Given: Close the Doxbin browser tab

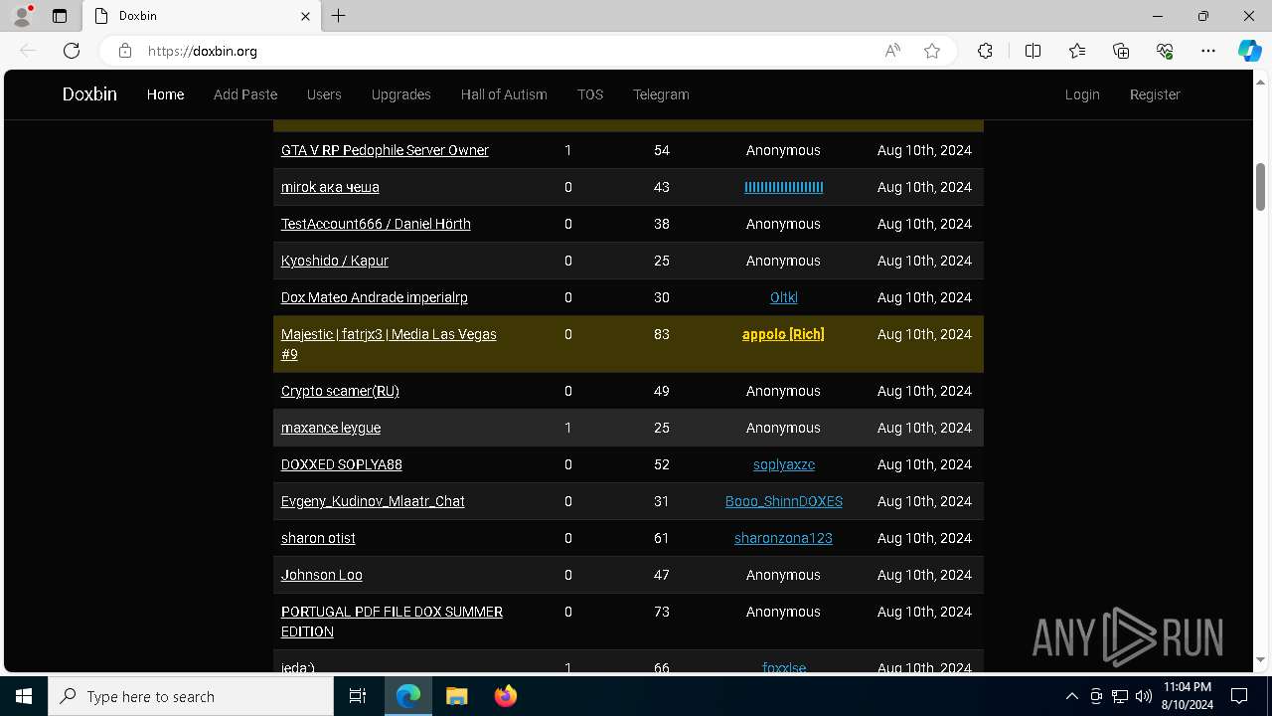Looking at the screenshot, I should (x=306, y=16).
